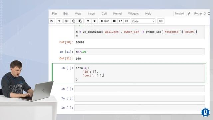Image resolution: width=213 pixels, height=120 pixels.
Task: Click the Python 3 kernel name
Action: click(x=200, y=14)
